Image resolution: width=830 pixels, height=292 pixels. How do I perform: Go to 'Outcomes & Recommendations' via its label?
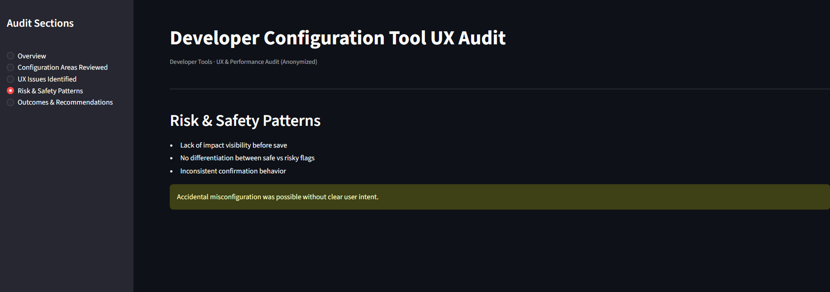tap(65, 102)
